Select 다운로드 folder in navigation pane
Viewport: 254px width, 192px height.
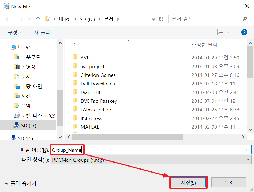pos(31,57)
